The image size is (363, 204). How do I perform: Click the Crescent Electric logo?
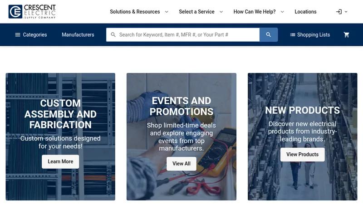point(32,12)
